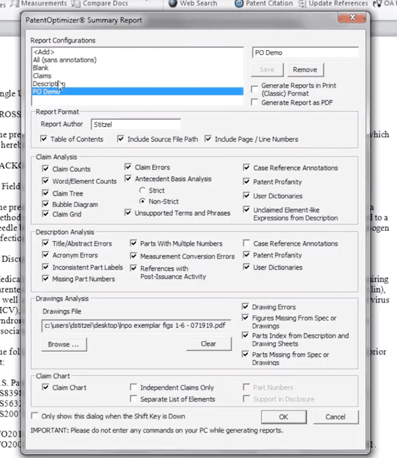
Task: Enable Generate Reports in Print (Classic) Format
Action: pos(255,89)
